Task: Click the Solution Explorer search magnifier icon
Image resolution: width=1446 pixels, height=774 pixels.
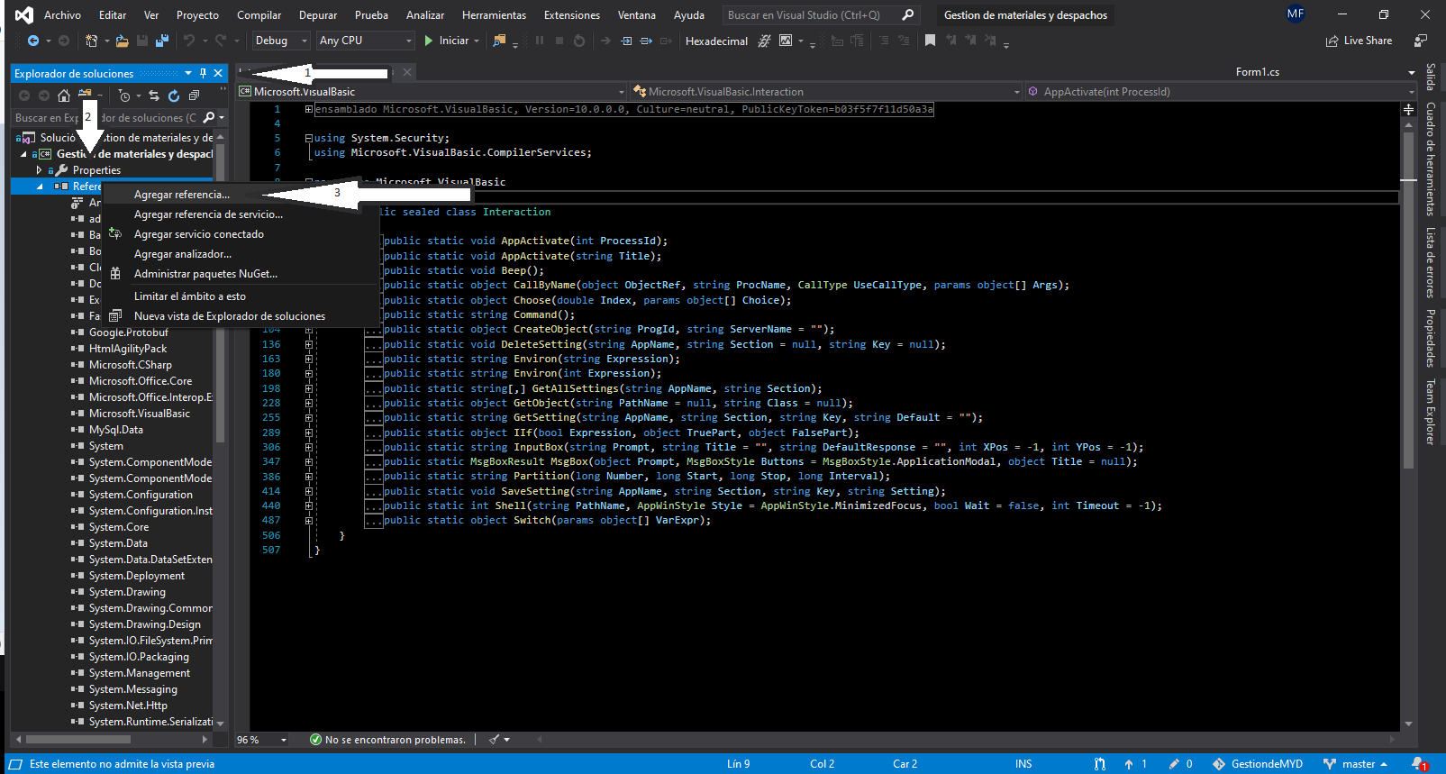Action: pos(209,117)
